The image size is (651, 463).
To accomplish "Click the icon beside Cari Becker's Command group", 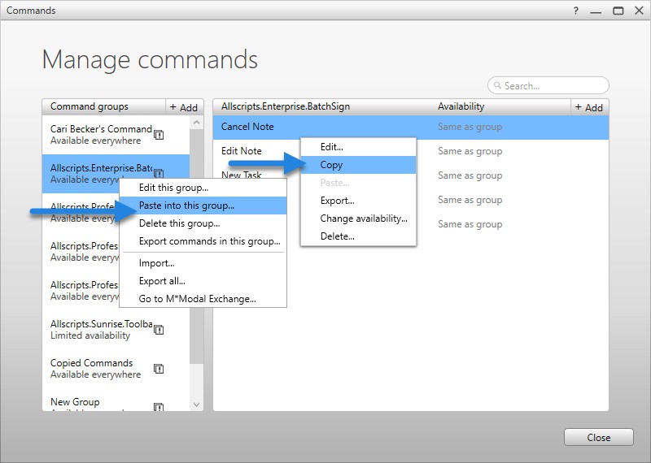I will pyautogui.click(x=159, y=135).
